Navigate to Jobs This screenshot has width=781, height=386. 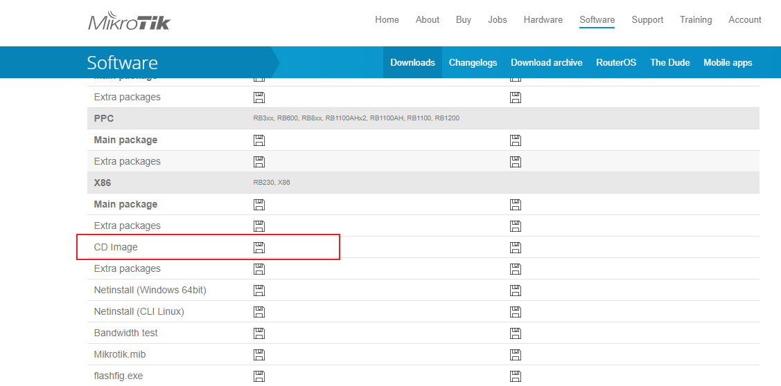(498, 20)
